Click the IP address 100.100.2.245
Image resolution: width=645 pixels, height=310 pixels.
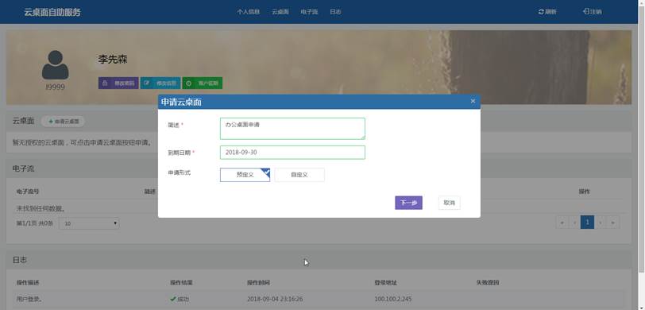coord(393,299)
